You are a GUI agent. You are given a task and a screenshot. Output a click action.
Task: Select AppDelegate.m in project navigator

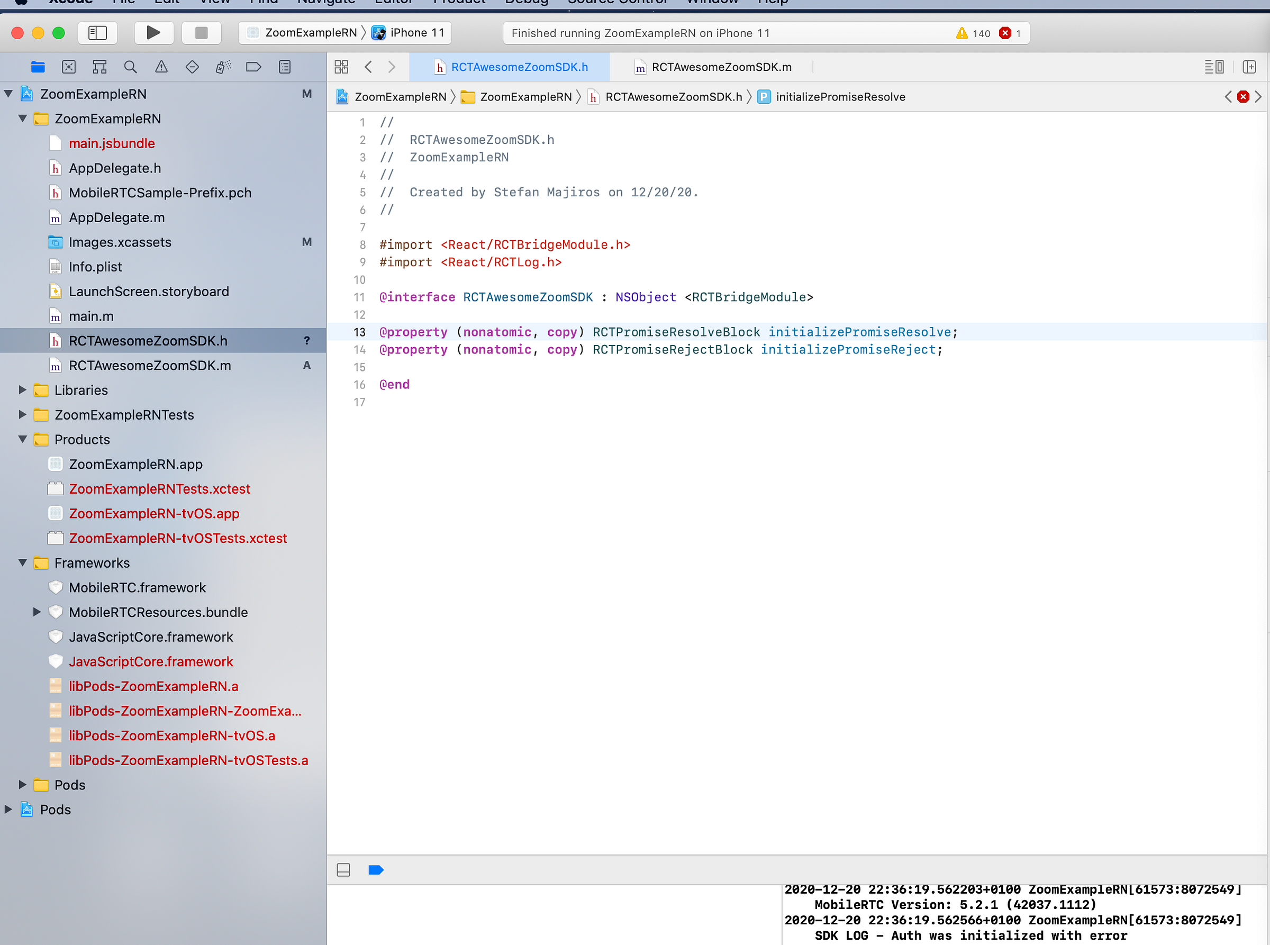pyautogui.click(x=117, y=217)
